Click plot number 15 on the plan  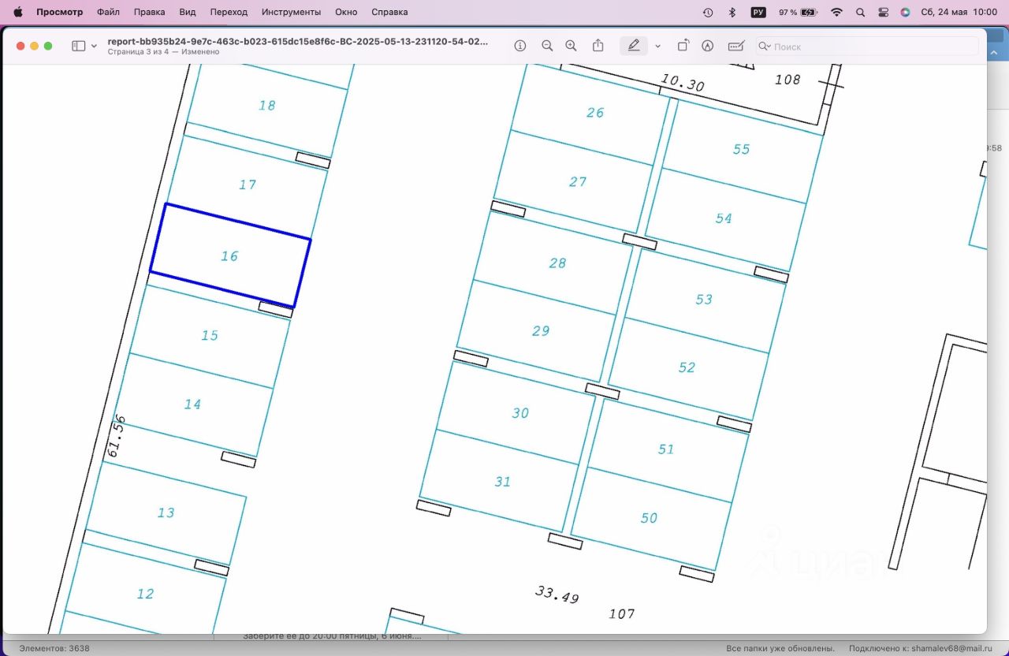[x=209, y=335]
